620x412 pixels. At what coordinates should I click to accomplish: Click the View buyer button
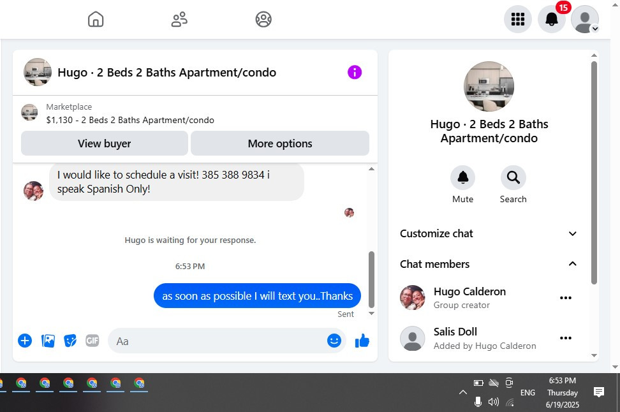[x=105, y=143]
